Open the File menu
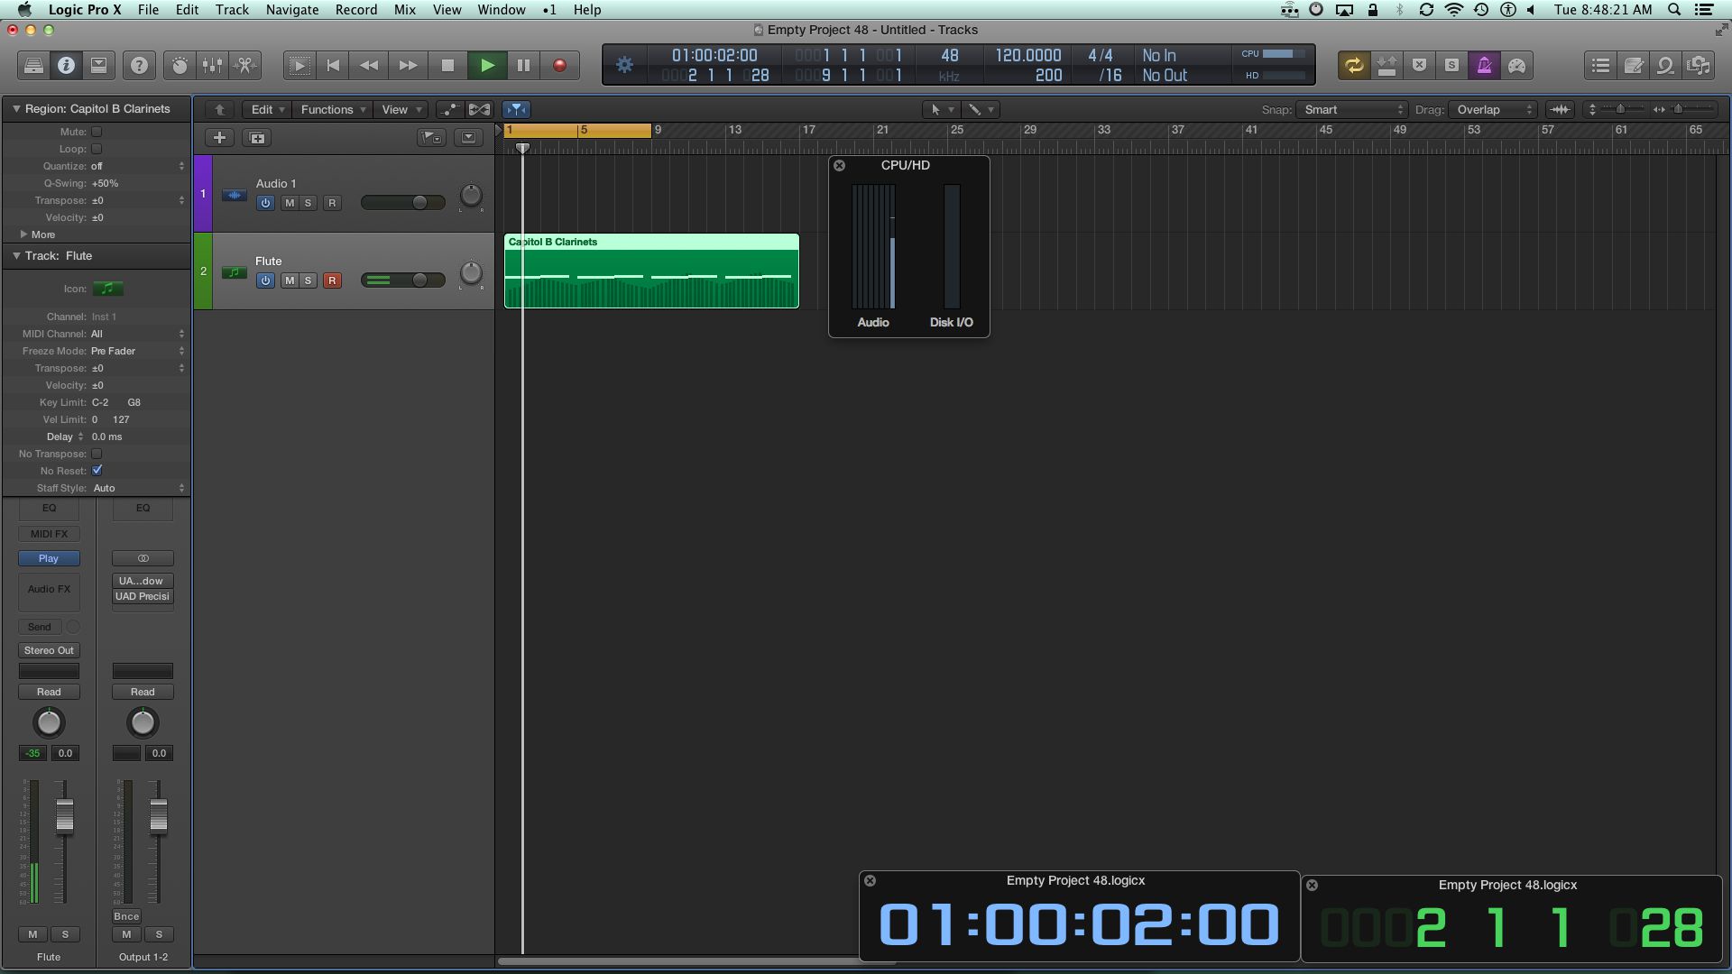1732x974 pixels. 148,9
